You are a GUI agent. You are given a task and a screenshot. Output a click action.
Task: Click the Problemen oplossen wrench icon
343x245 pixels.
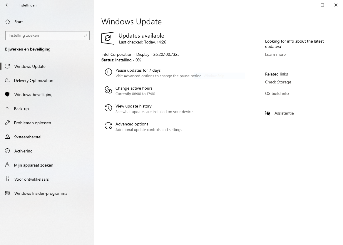click(x=7, y=122)
